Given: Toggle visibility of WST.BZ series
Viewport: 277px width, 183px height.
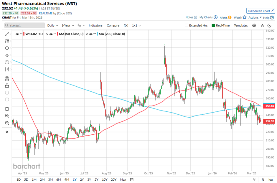Looking at the screenshot, I should click(17, 34).
